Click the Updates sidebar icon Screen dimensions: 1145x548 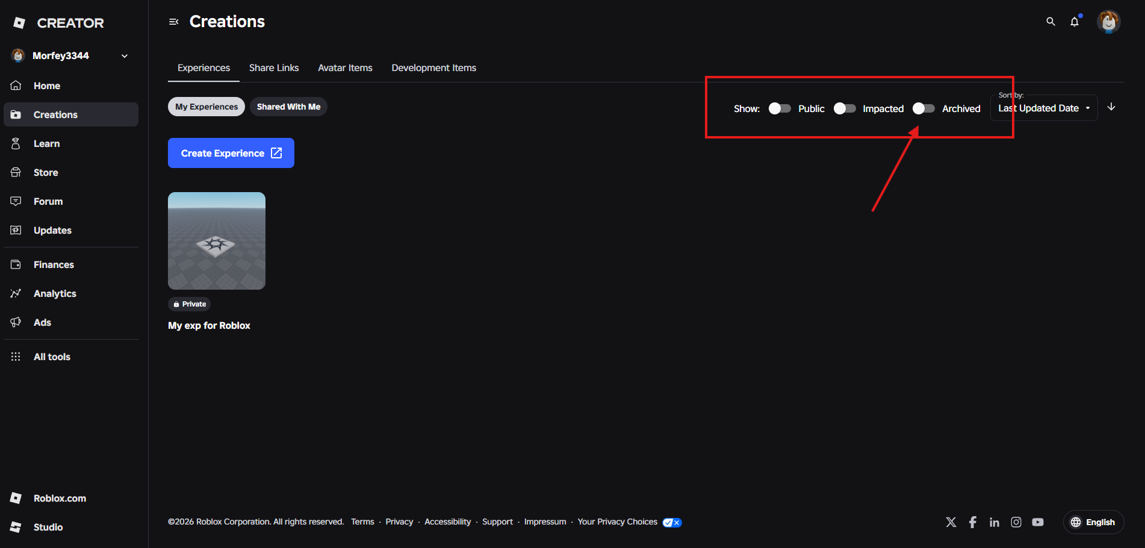[16, 230]
